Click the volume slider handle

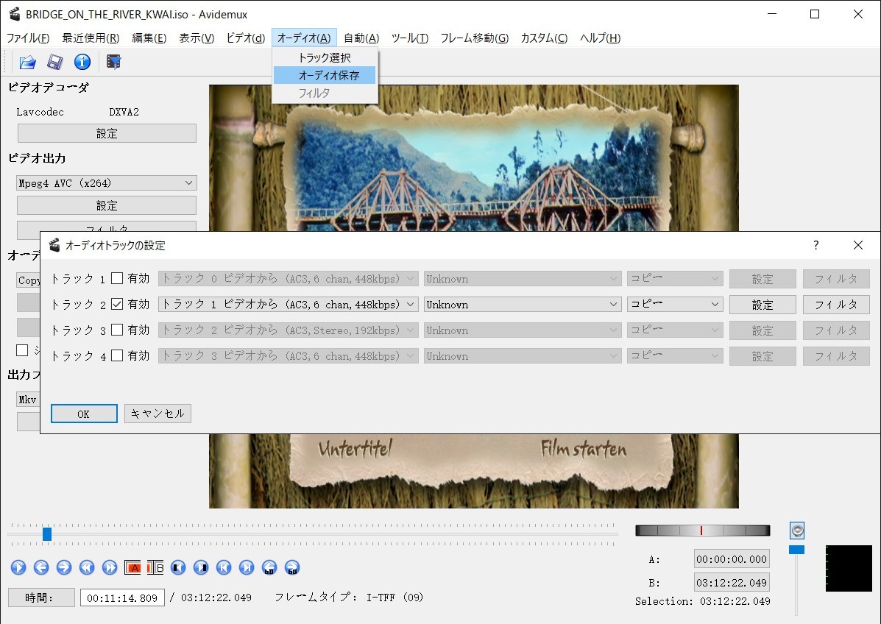click(x=796, y=549)
